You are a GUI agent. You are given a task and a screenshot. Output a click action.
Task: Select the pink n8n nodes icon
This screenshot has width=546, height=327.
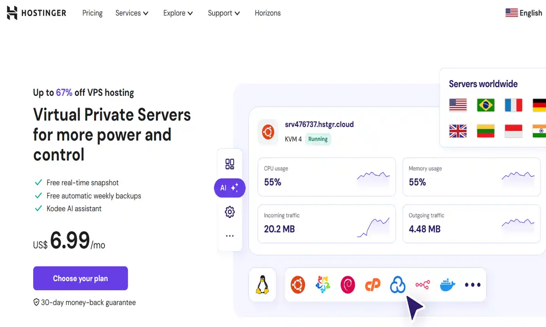tap(423, 285)
